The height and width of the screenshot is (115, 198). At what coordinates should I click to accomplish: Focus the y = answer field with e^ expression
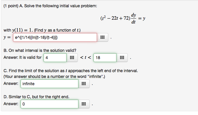[x=55, y=37]
